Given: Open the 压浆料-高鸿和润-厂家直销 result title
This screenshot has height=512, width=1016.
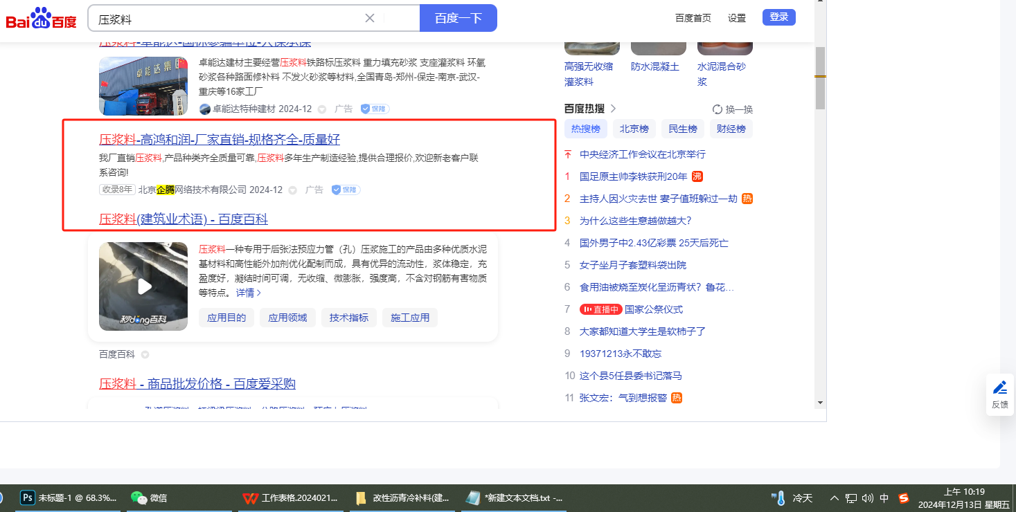Looking at the screenshot, I should tap(220, 139).
